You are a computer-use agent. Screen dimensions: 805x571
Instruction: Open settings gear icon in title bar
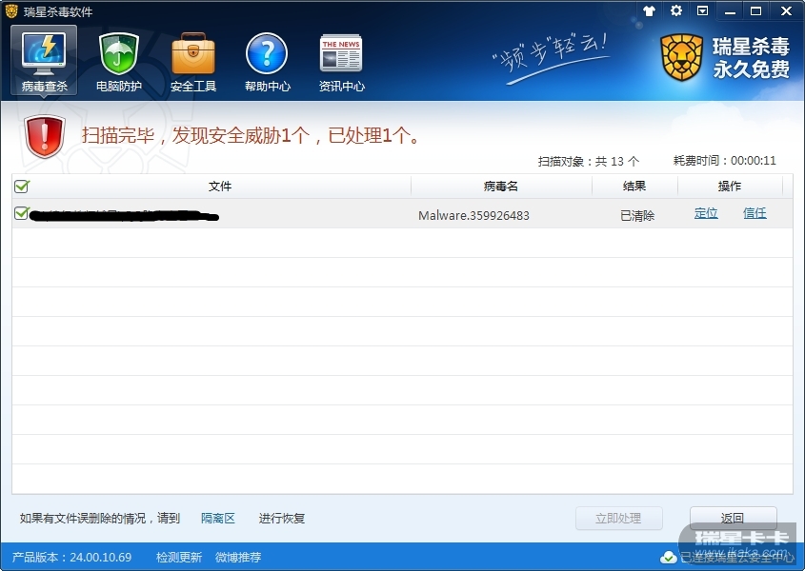click(x=676, y=10)
